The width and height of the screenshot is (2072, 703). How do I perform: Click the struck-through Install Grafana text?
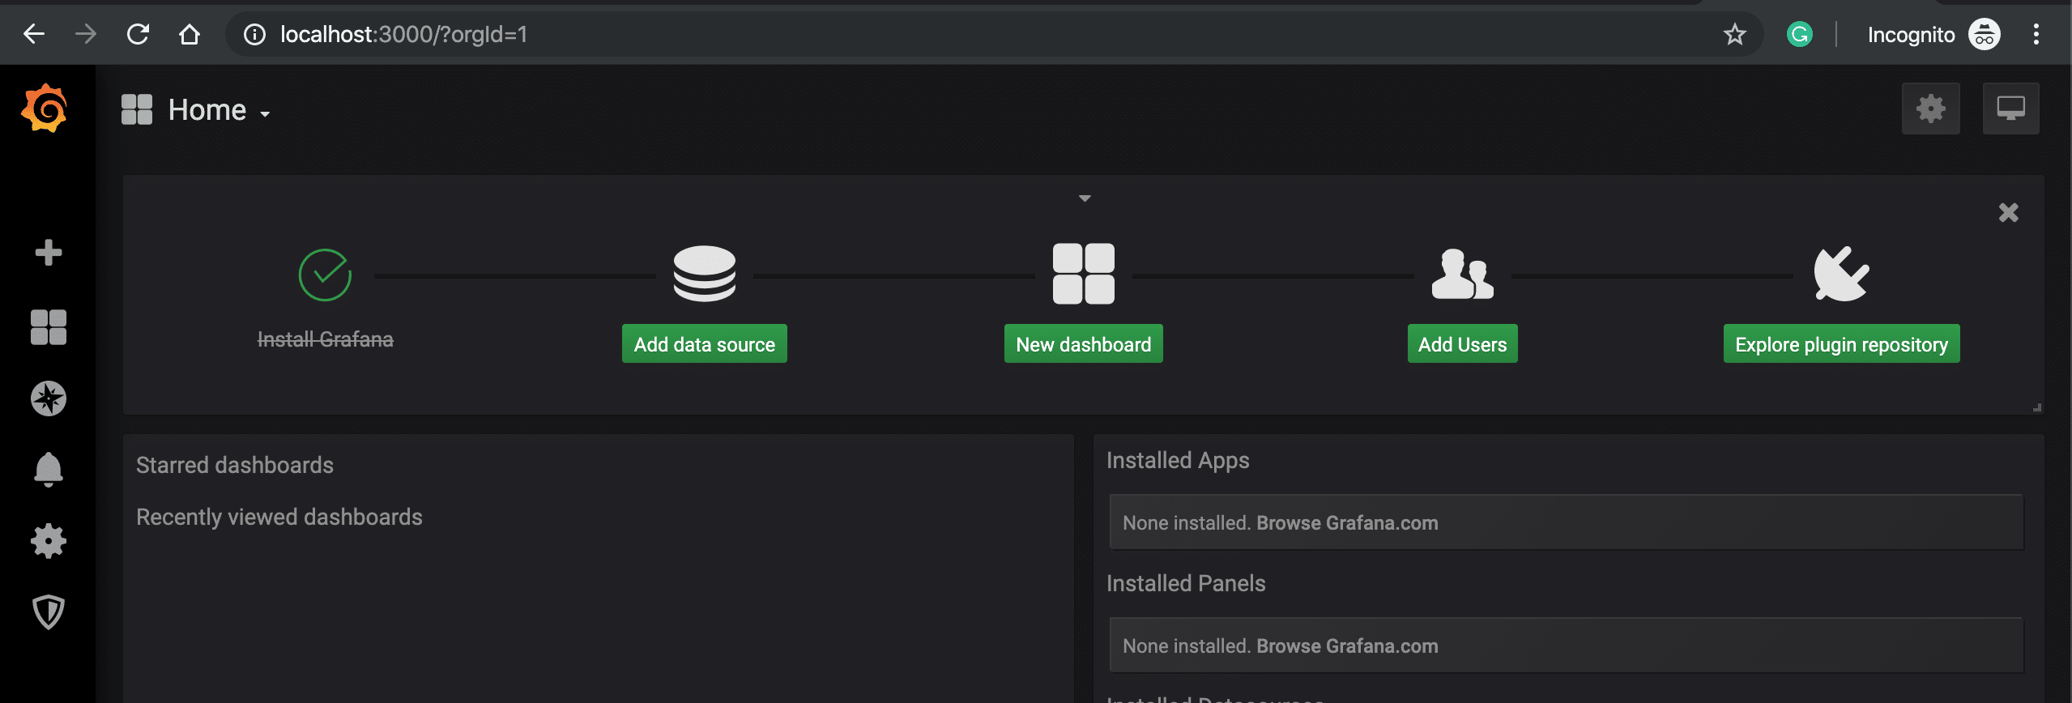(325, 339)
